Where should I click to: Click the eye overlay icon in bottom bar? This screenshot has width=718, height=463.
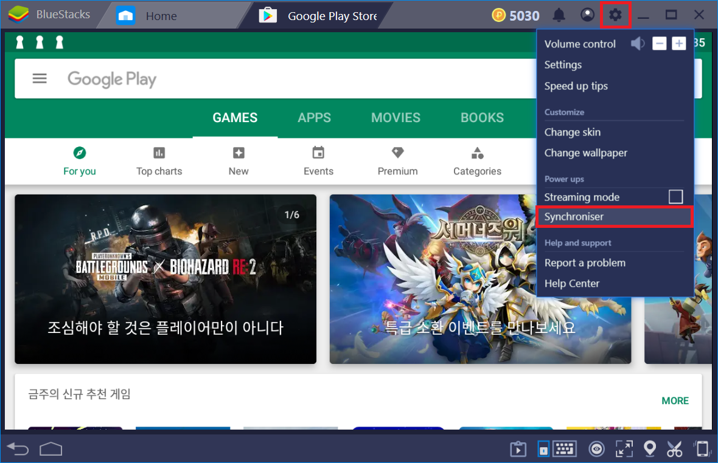pyautogui.click(x=596, y=449)
